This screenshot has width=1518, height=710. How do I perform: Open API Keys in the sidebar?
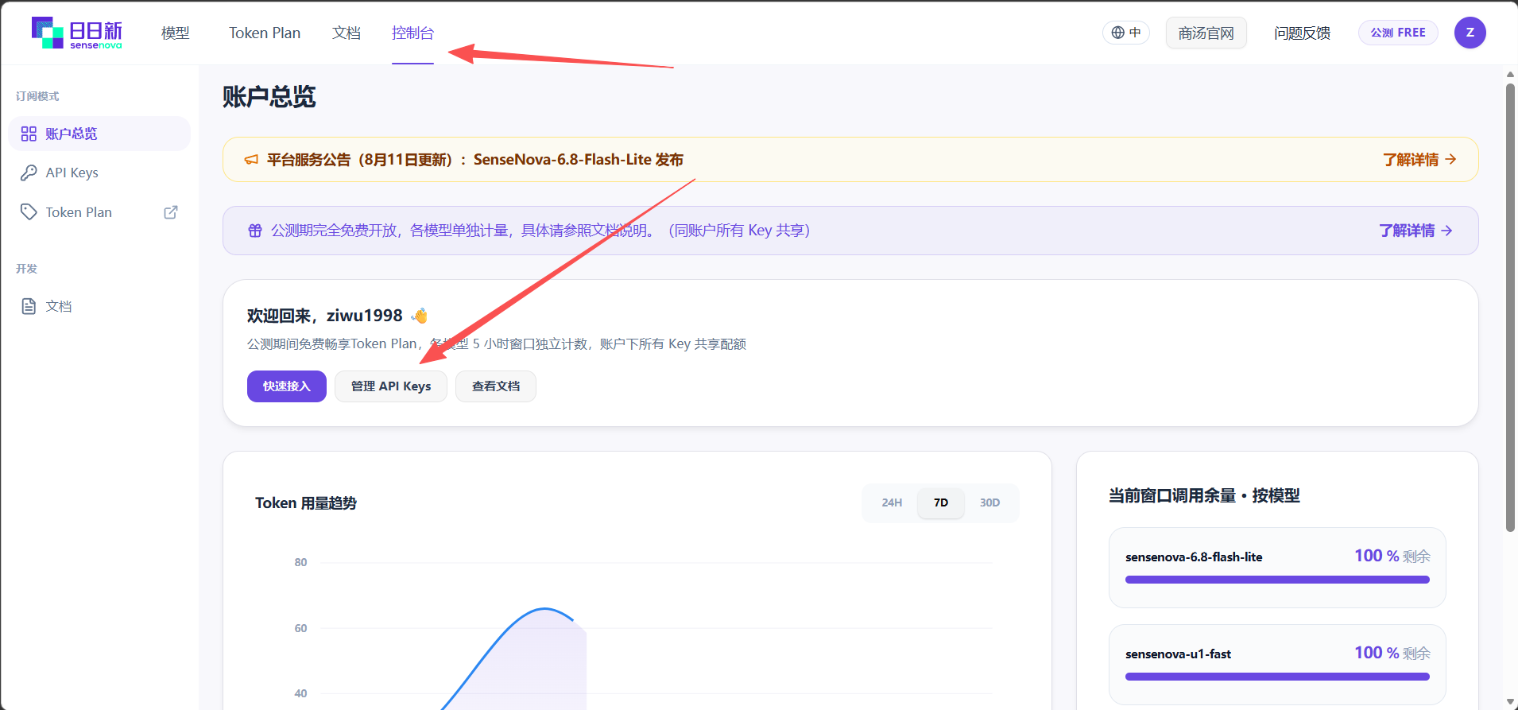pos(99,173)
